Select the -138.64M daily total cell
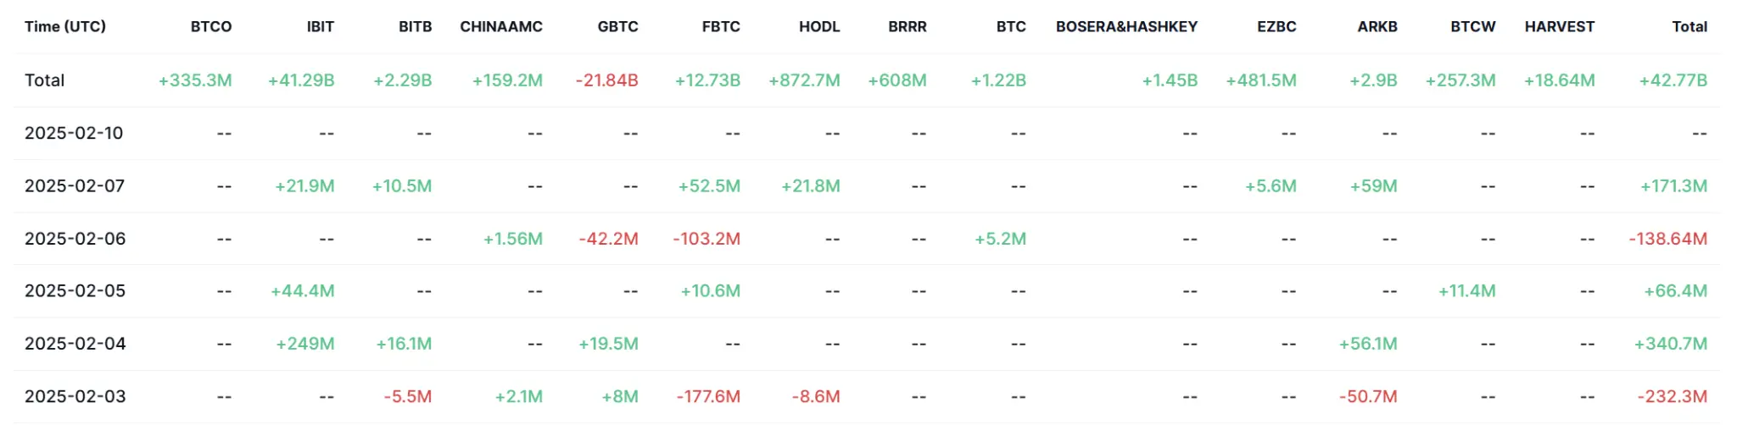 pos(1667,239)
